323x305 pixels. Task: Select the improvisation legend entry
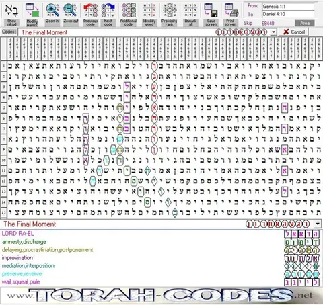tap(17, 258)
